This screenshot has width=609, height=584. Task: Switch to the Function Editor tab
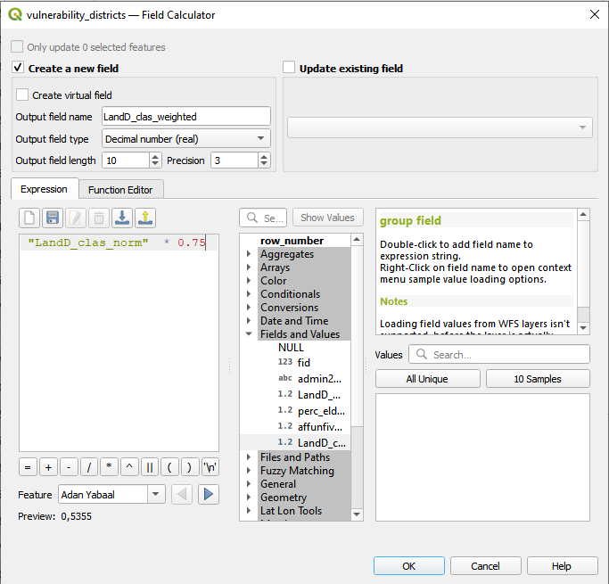[119, 189]
